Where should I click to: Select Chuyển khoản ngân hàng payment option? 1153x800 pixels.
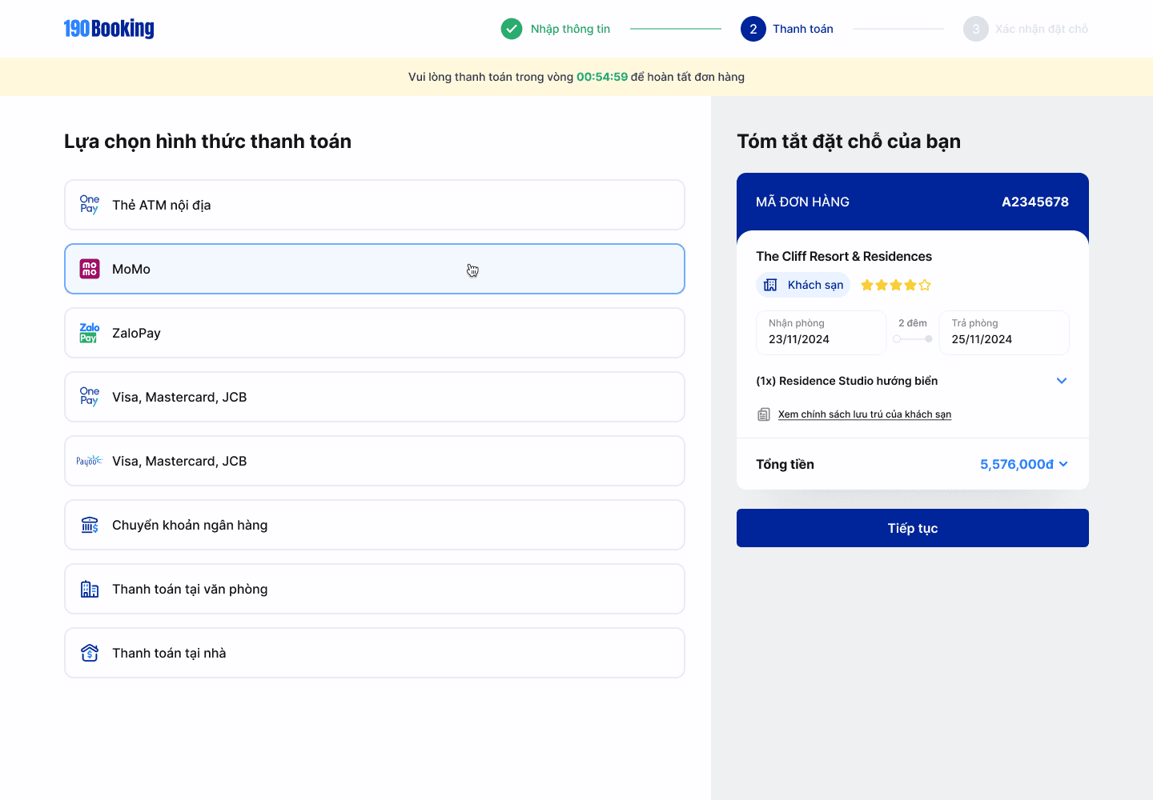[x=375, y=525]
